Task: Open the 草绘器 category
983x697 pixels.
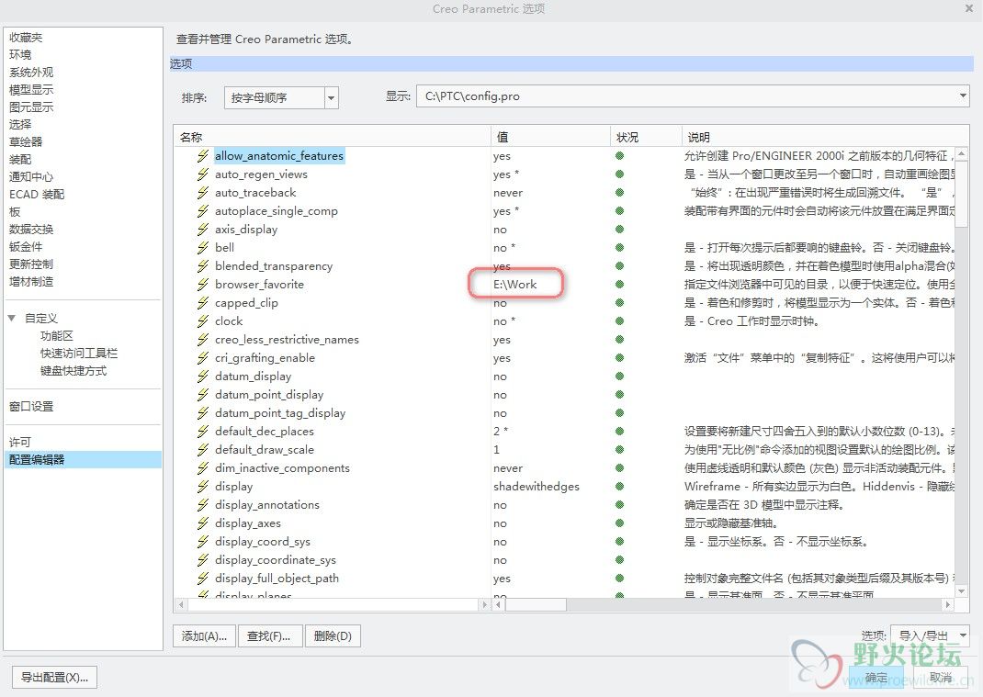Action: point(26,142)
